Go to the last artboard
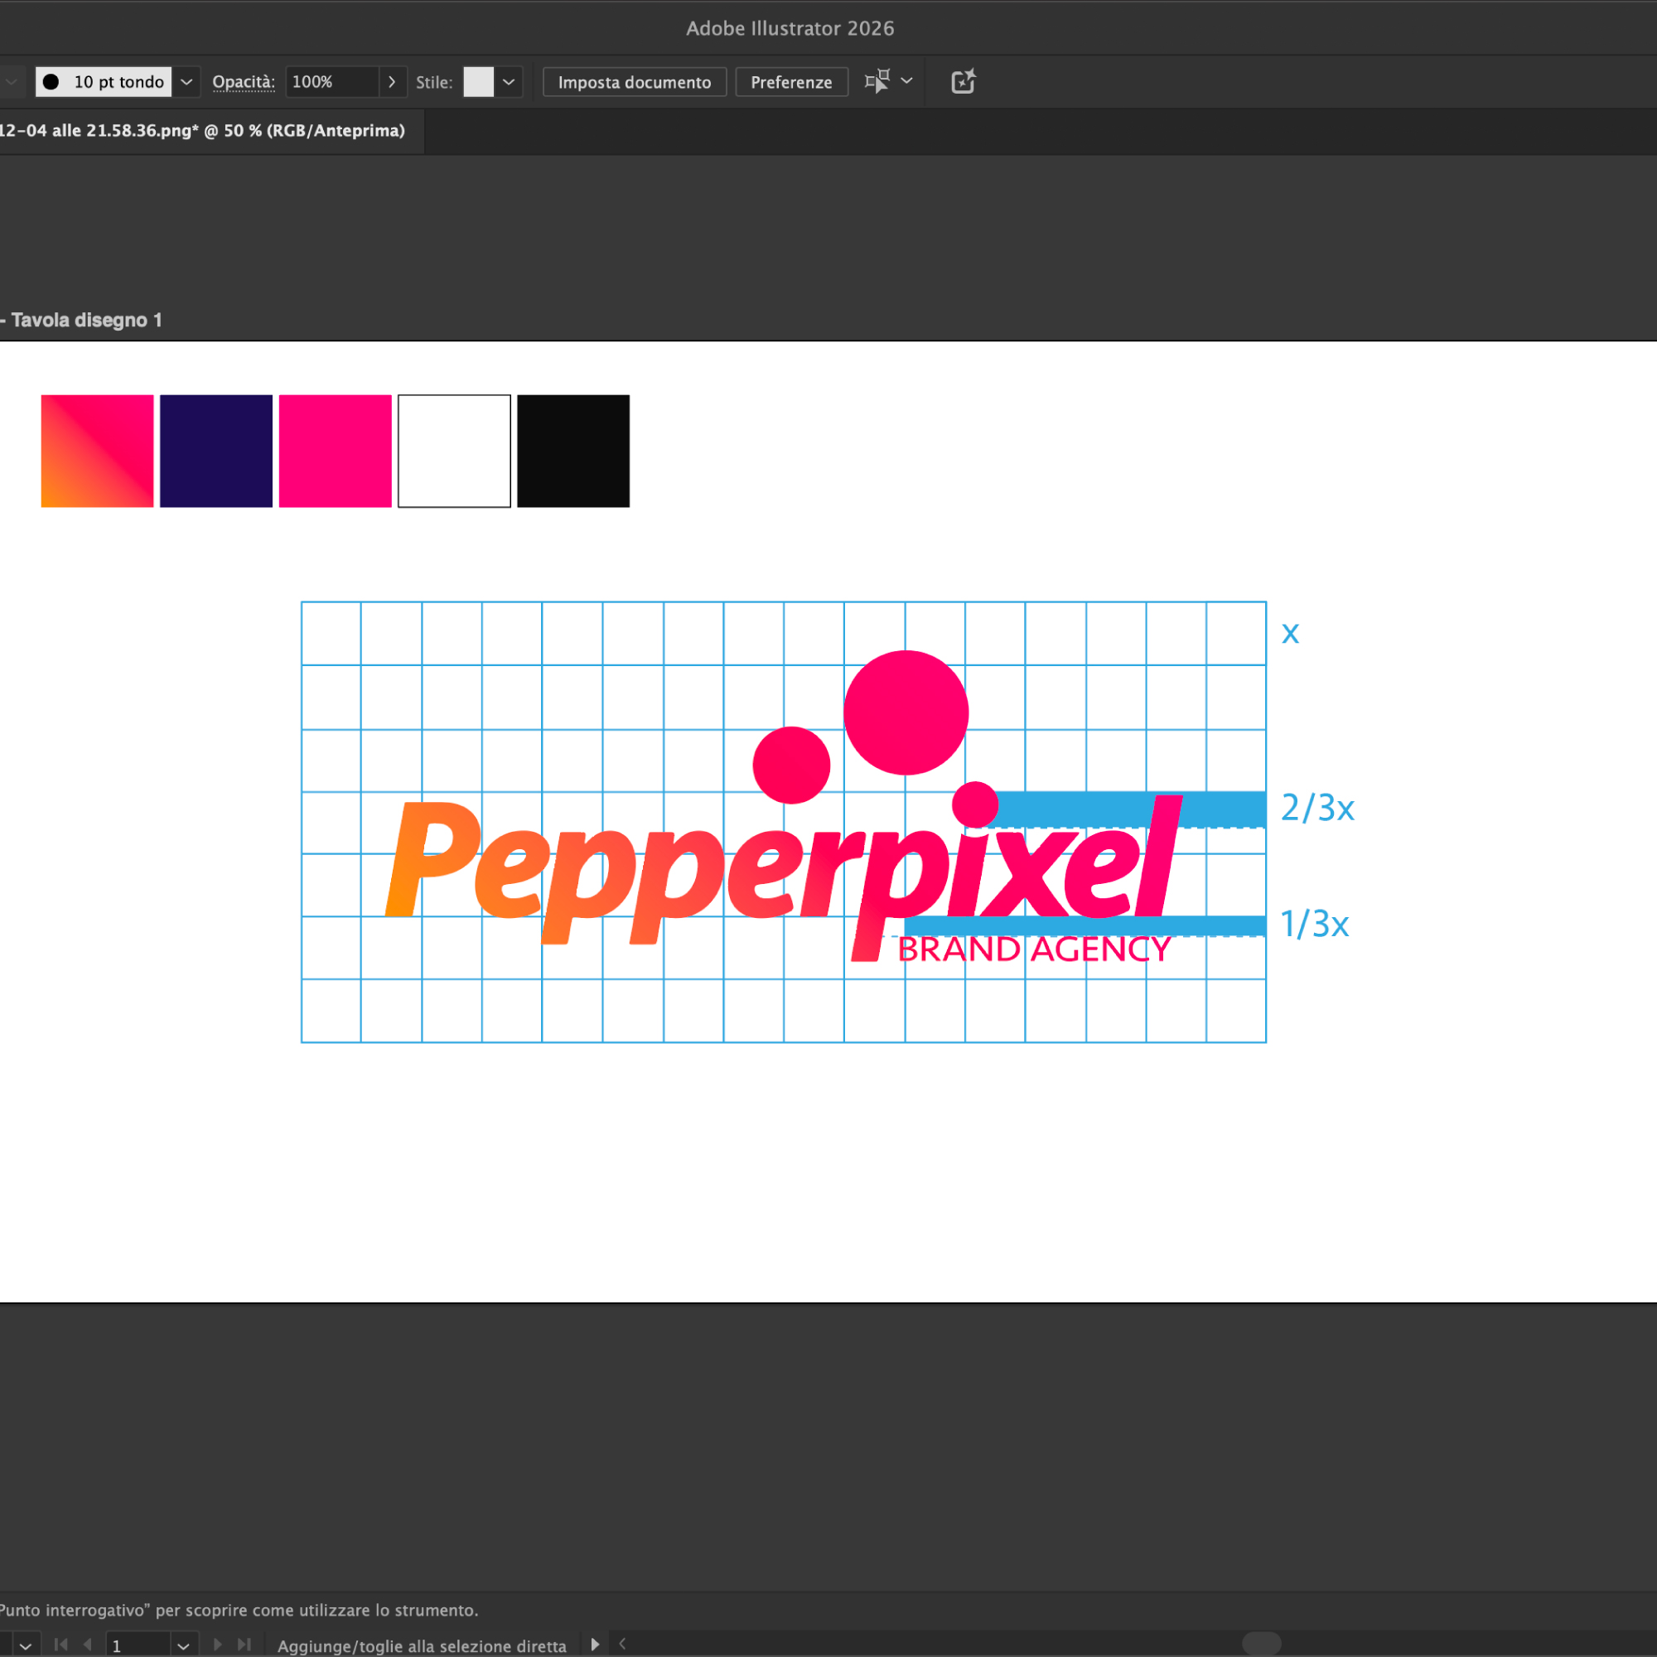Viewport: 1657px width, 1657px height. coord(244,1644)
